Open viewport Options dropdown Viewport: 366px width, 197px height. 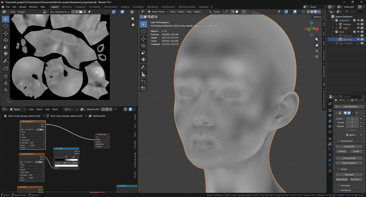(x=319, y=17)
